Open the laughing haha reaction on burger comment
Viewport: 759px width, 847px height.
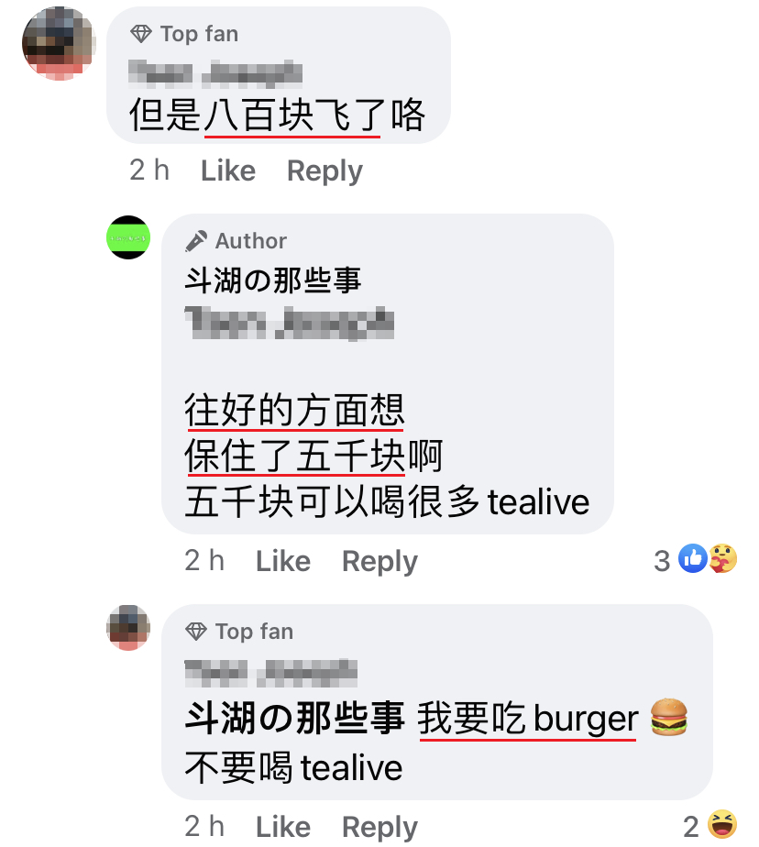[722, 824]
